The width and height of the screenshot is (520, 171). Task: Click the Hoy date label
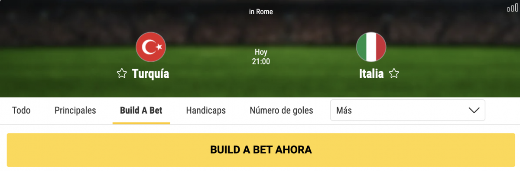pos(261,52)
